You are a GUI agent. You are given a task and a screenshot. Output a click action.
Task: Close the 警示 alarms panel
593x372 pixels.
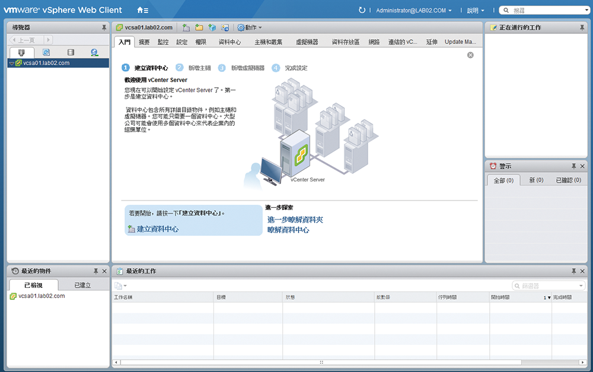point(582,166)
